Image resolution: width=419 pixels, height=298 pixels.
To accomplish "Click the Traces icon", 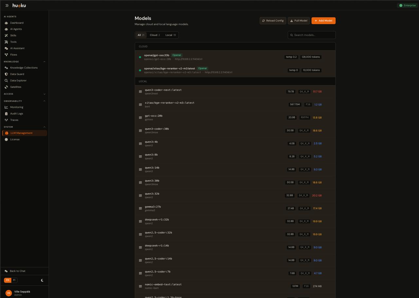I will pos(6,120).
